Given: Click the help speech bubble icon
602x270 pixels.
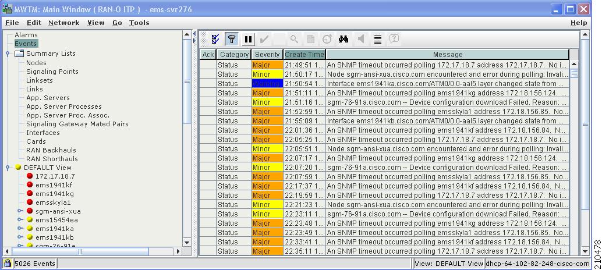Looking at the screenshot, I should click(394, 39).
